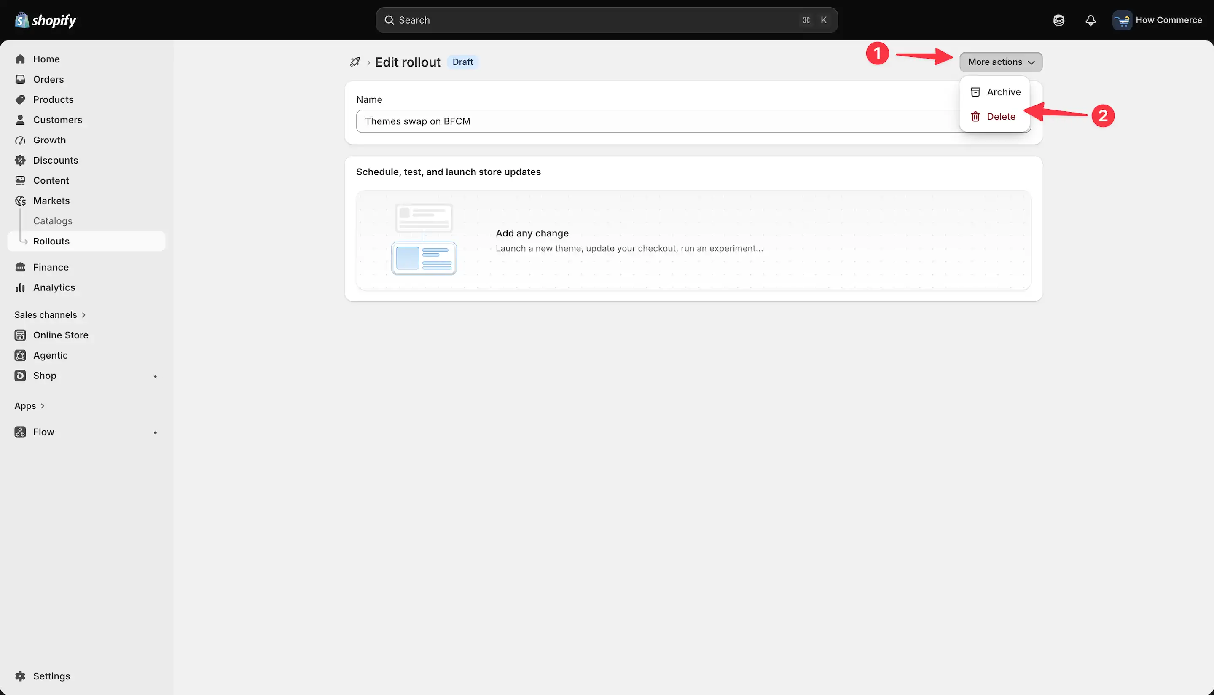Open the Orders inbox icon
Screen dimensions: 1214x695
(20, 79)
